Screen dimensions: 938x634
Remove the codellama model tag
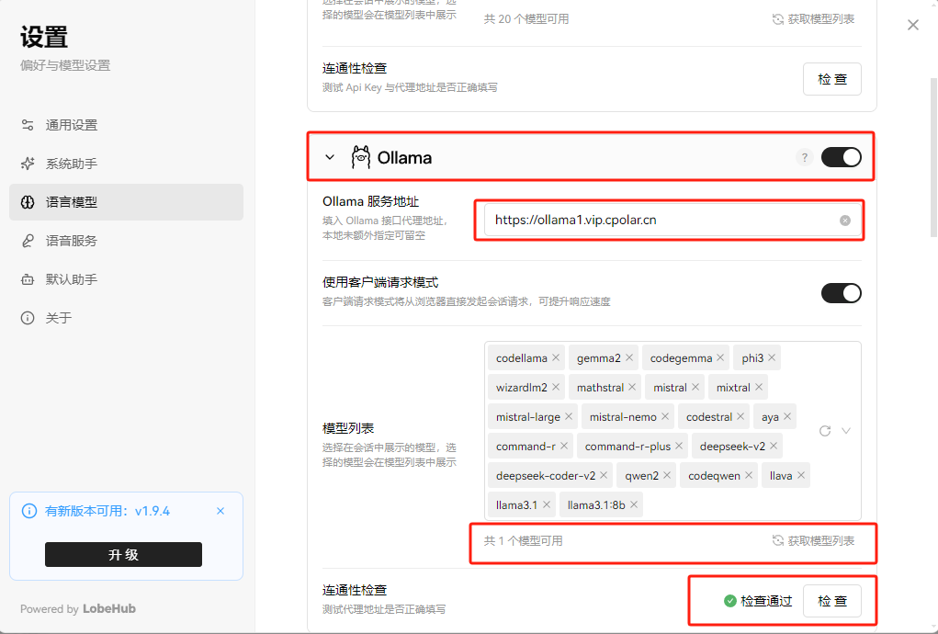click(x=556, y=357)
